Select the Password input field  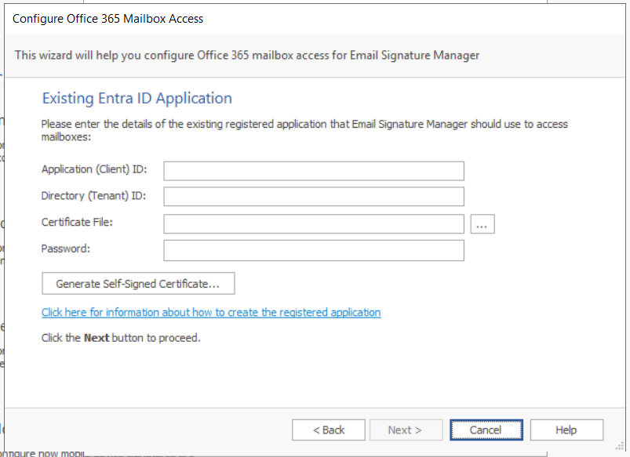point(314,251)
